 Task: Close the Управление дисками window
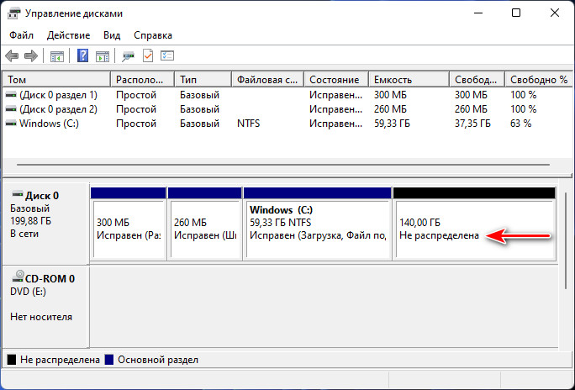(555, 13)
